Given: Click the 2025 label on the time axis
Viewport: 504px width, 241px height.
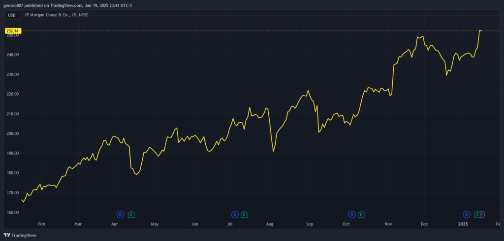Looking at the screenshot, I should (463, 224).
